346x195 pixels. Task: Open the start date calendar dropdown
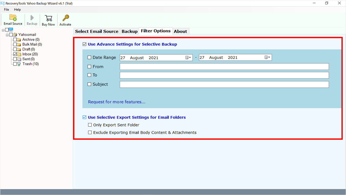(188, 57)
